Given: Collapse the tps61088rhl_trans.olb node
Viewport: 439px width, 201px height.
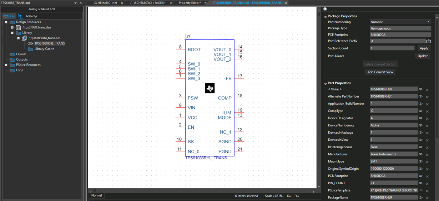Looking at the screenshot, I should (19, 38).
